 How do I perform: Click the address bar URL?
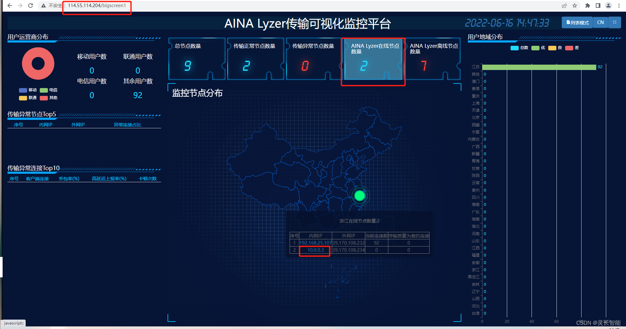point(97,6)
